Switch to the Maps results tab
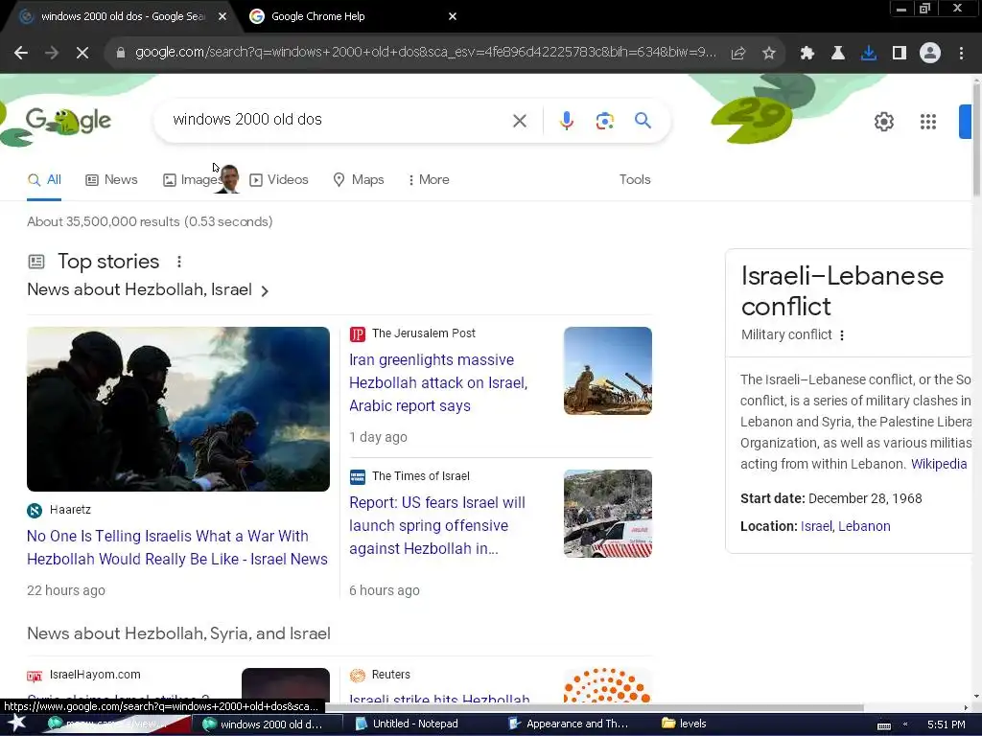 [359, 180]
